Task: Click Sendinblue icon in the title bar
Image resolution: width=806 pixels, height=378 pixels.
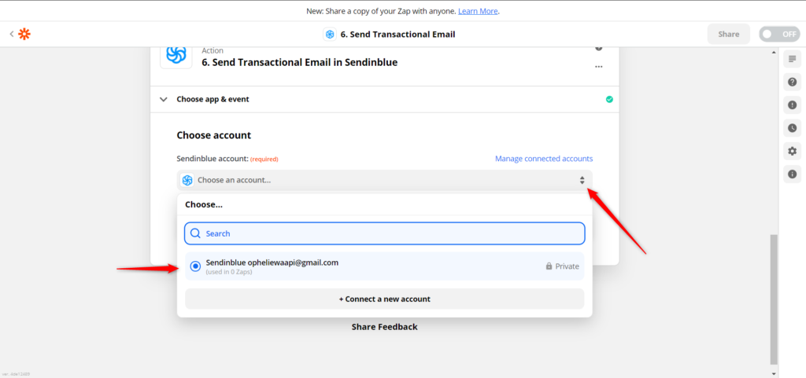Action: [330, 35]
